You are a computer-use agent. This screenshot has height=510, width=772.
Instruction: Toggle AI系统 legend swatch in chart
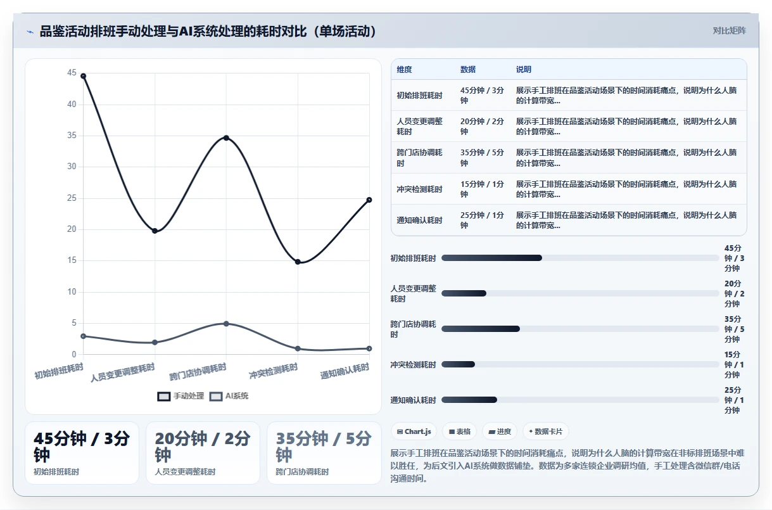point(216,397)
